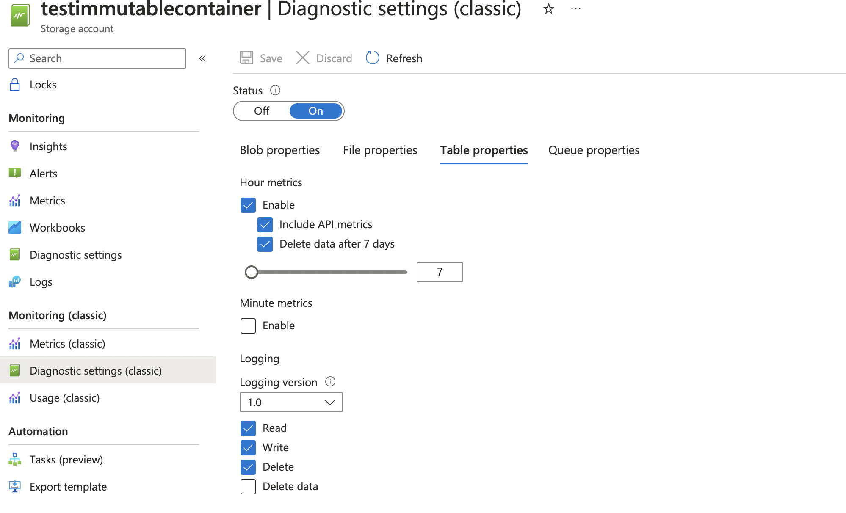Open the Blob properties tab
The height and width of the screenshot is (513, 846).
click(279, 150)
